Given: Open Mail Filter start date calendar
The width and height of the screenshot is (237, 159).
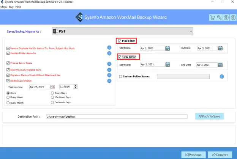Looking at the screenshot, I should pos(167,48).
